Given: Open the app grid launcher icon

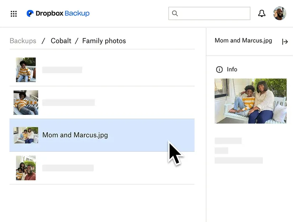Looking at the screenshot, I should click(x=14, y=14).
